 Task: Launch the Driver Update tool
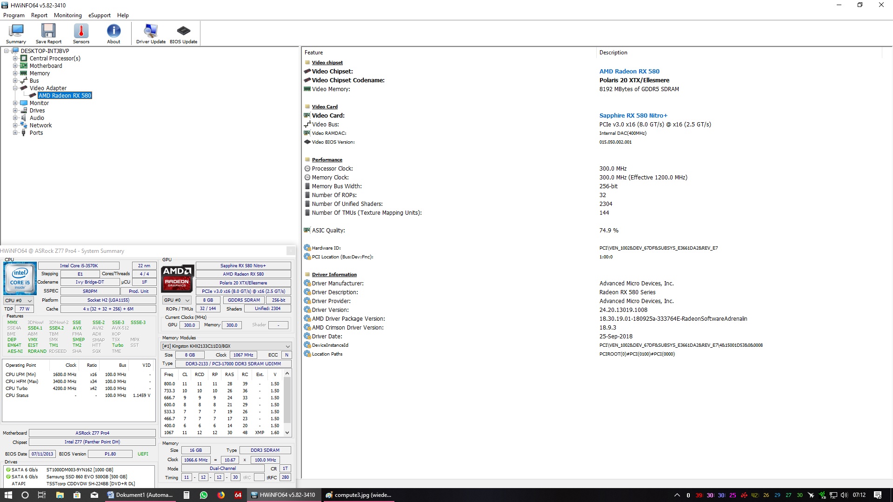tap(151, 33)
